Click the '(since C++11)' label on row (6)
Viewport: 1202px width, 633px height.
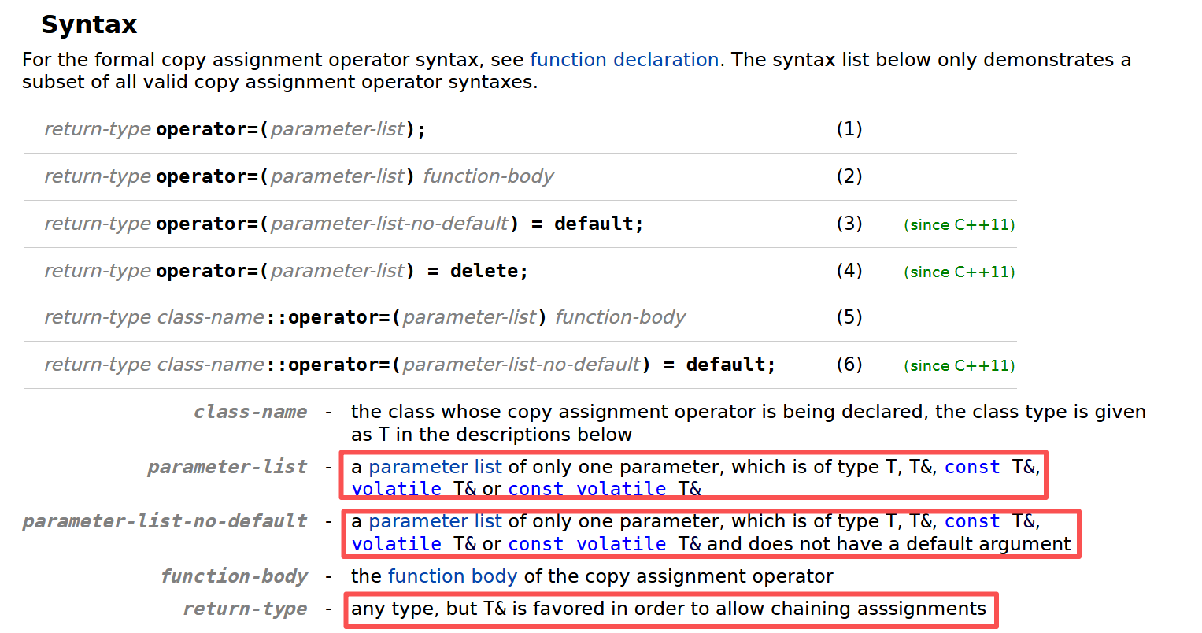[x=959, y=365]
